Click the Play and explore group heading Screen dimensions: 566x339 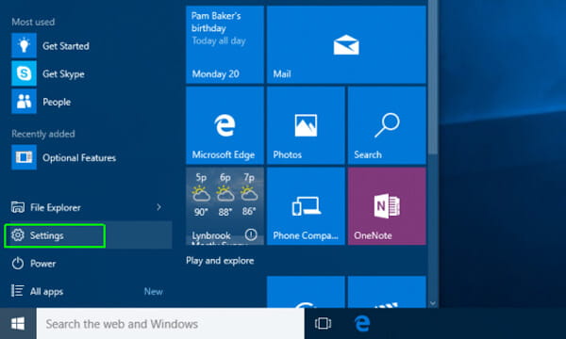coord(220,261)
